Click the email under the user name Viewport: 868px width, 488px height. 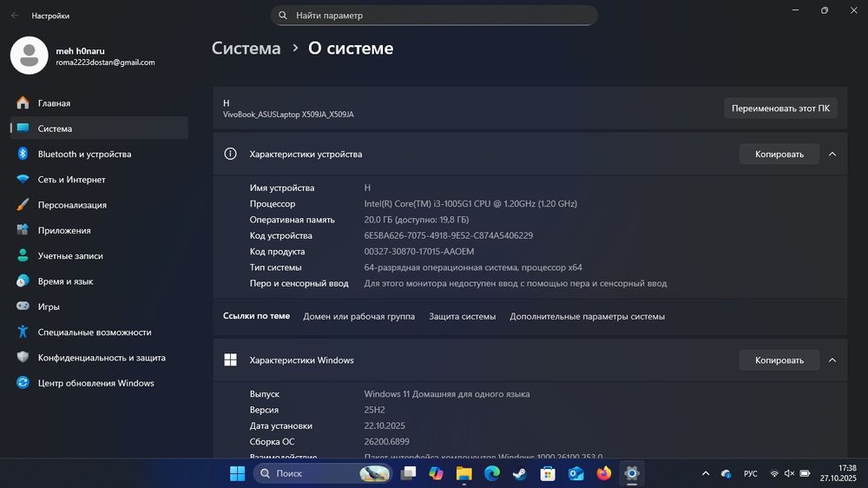105,63
